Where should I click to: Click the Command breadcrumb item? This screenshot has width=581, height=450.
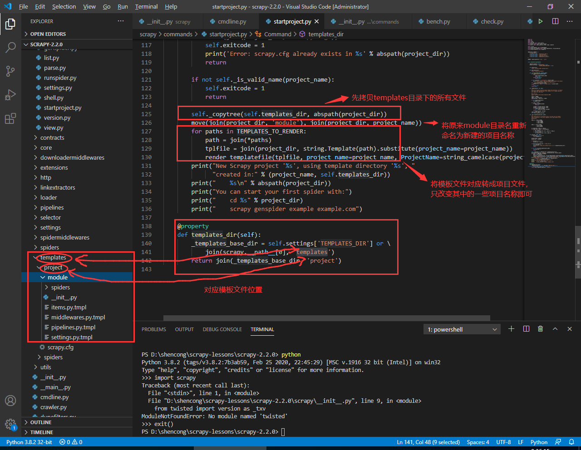(x=273, y=34)
